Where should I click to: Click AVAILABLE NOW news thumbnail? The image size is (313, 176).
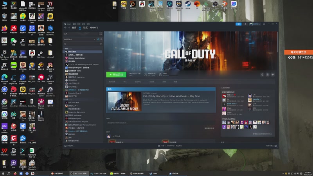[124, 102]
